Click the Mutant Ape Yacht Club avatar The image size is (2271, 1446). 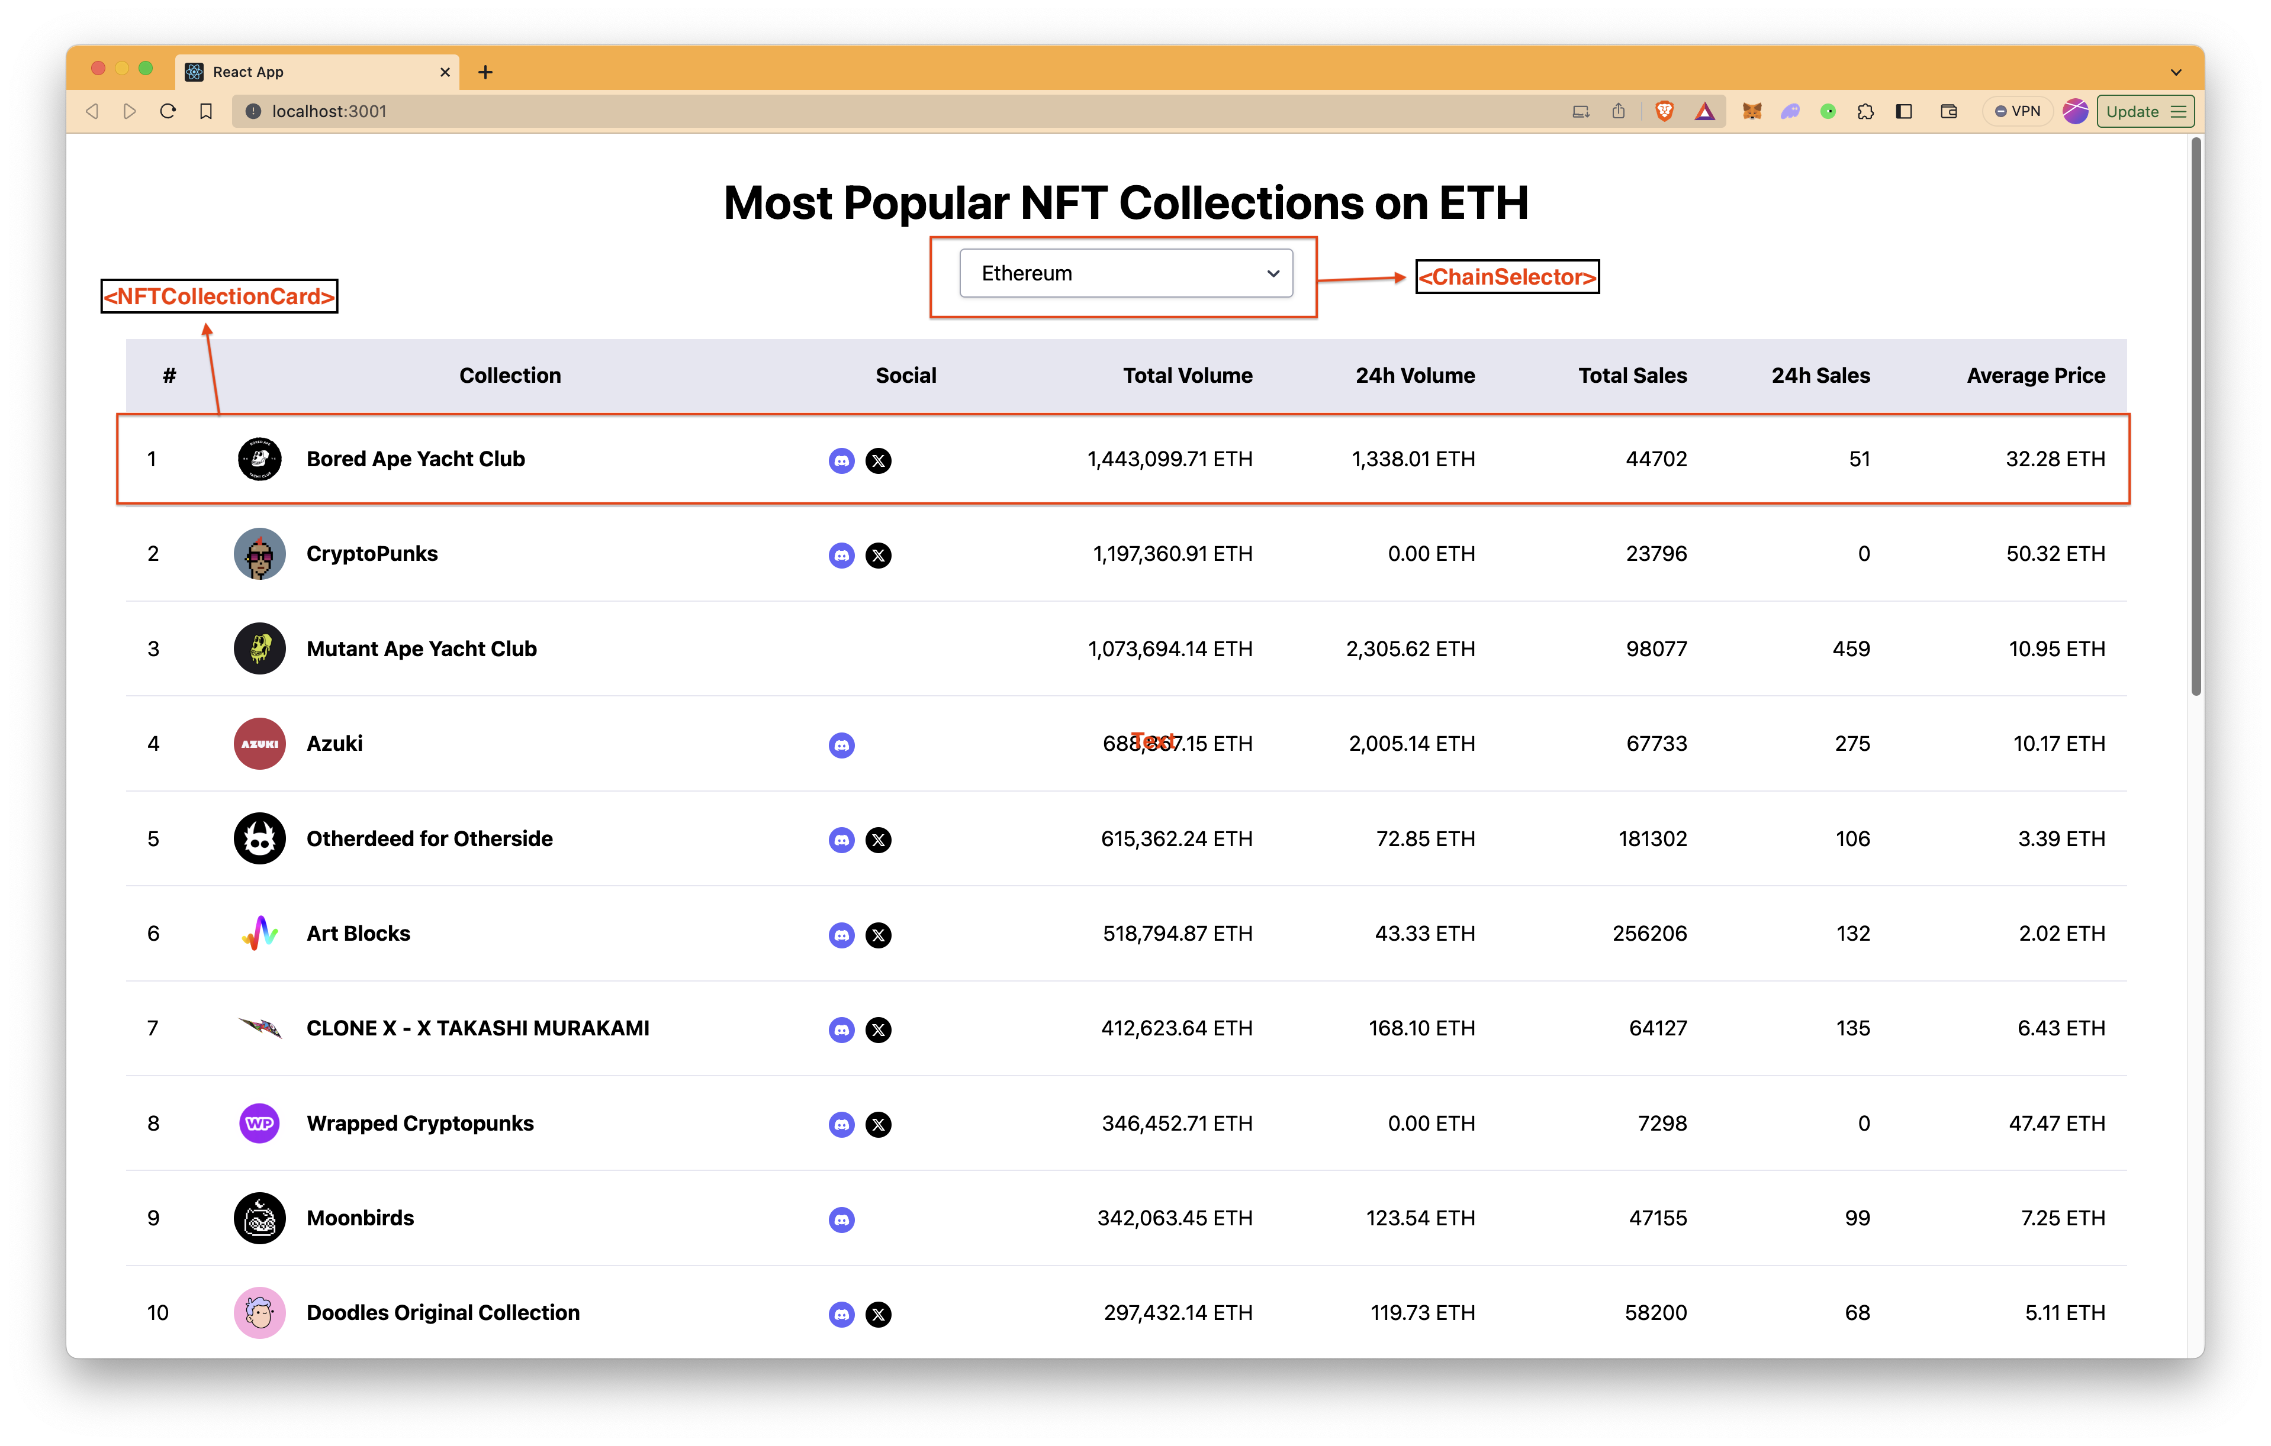259,648
